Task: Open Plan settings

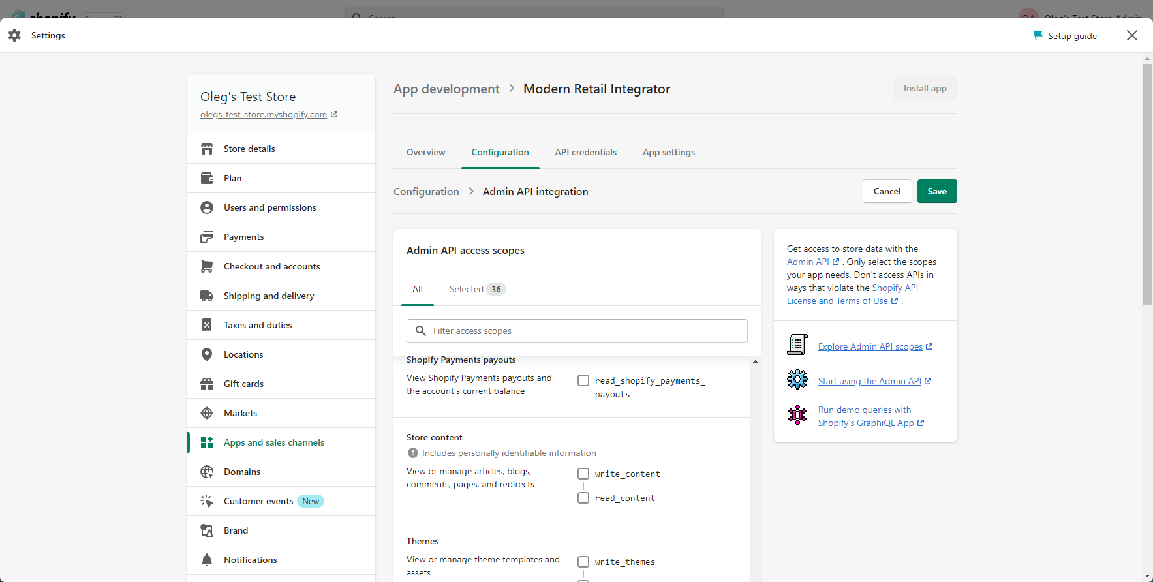Action: (x=281, y=178)
